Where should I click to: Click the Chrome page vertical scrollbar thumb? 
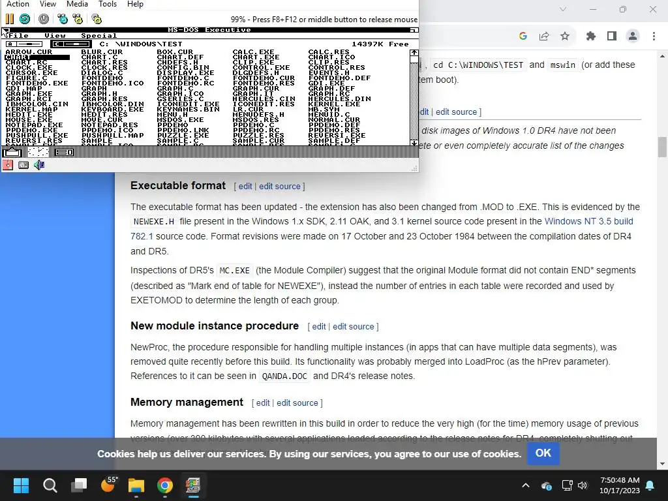point(662,147)
